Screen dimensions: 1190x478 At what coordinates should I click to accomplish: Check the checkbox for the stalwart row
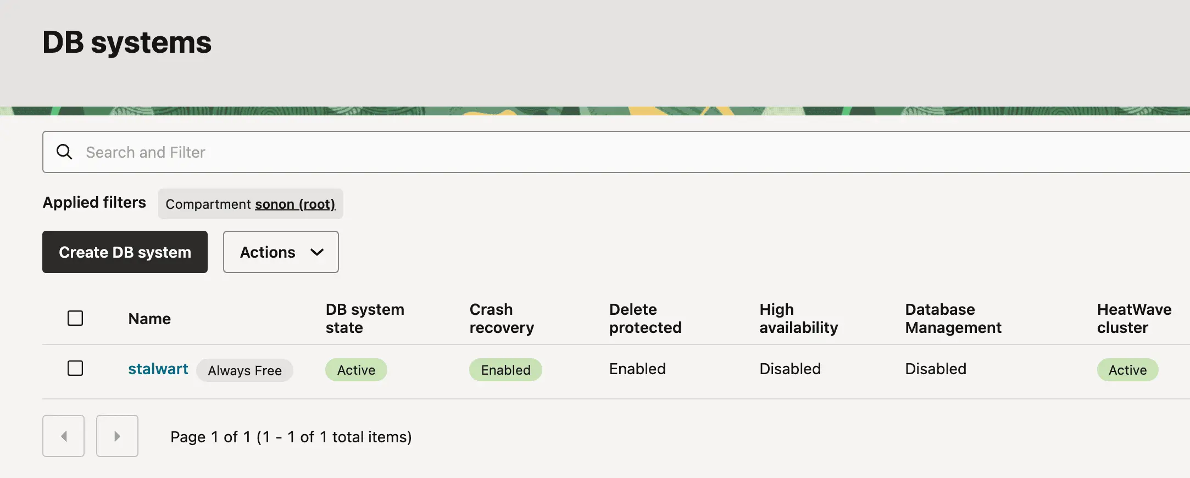click(75, 368)
